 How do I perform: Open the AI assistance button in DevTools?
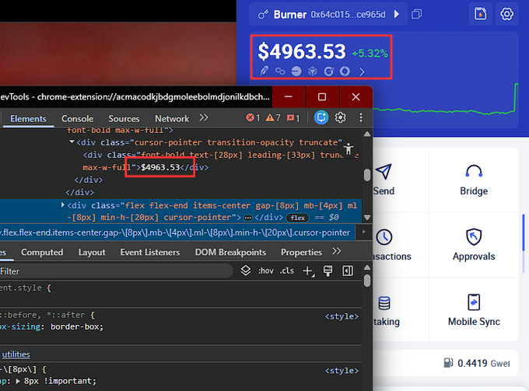coord(321,117)
